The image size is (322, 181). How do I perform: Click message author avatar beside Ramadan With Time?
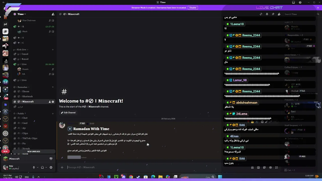pyautogui.click(x=62, y=125)
